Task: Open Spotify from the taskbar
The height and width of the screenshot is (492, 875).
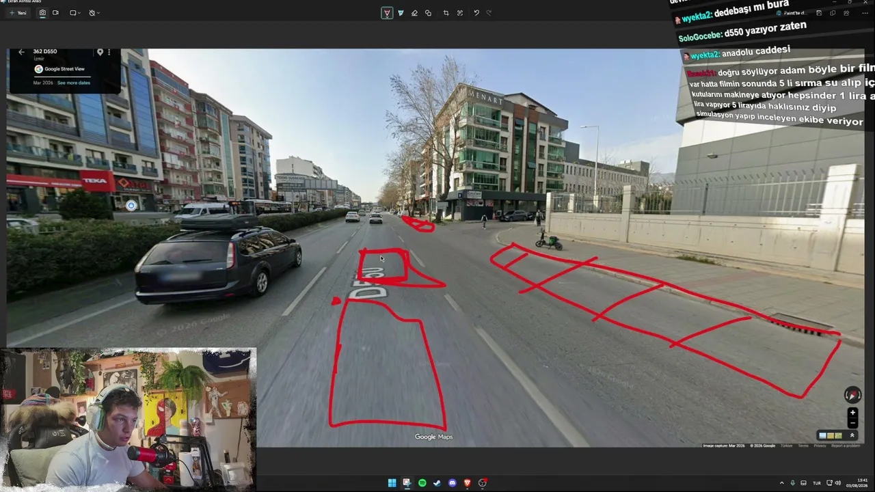Action: tap(422, 483)
